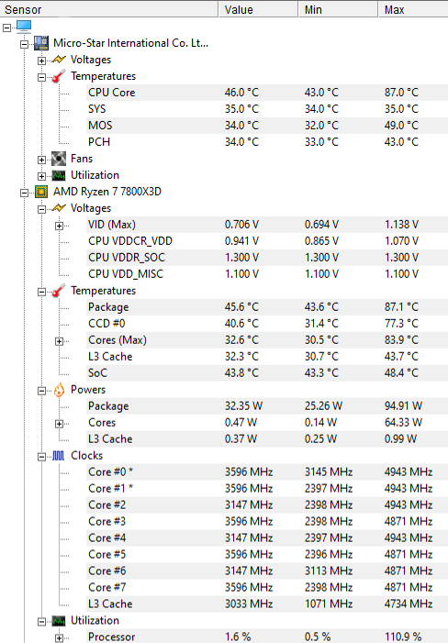Expand the Processor utilization entry
448x643 pixels.
click(59, 638)
